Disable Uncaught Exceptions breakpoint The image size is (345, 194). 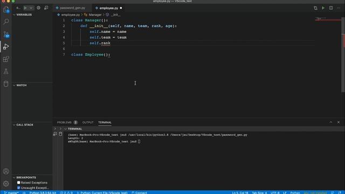(x=18, y=188)
